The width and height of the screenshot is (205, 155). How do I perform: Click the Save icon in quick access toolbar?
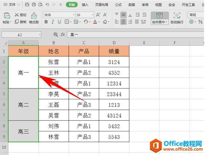[x=27, y=5]
